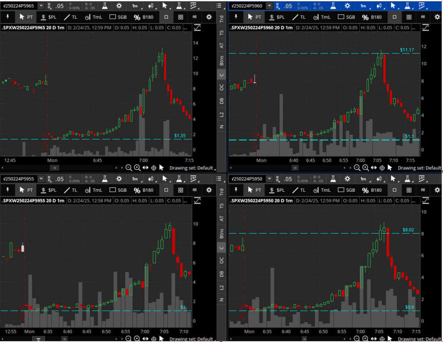Click the pan arrows icon below P5960 chart

click(374, 168)
